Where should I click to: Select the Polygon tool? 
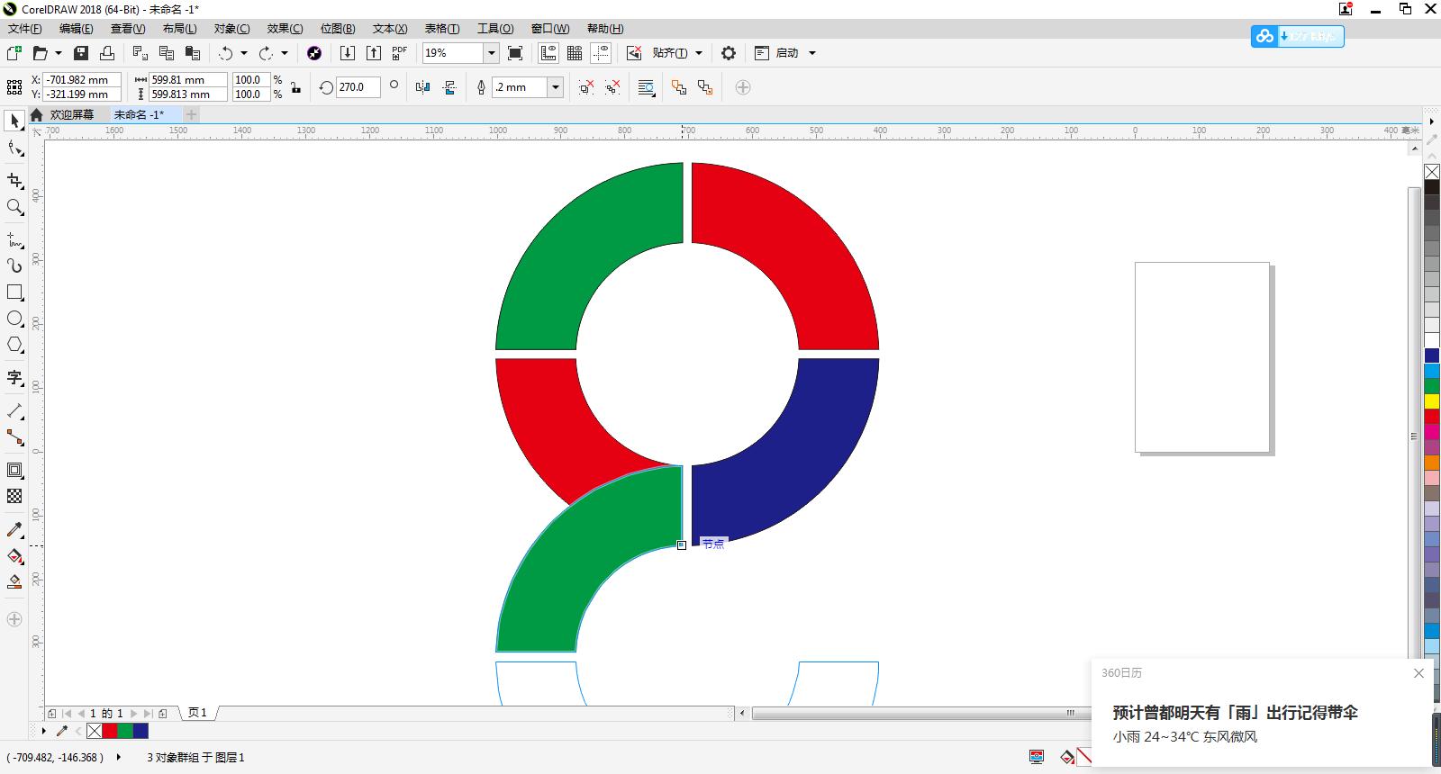tap(14, 345)
